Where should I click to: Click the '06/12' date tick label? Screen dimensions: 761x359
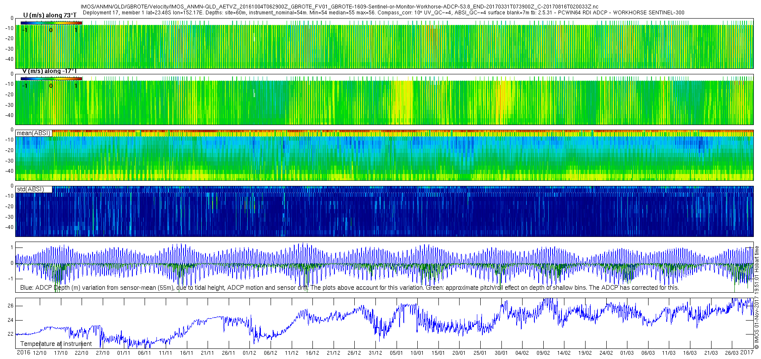pyautogui.click(x=271, y=353)
